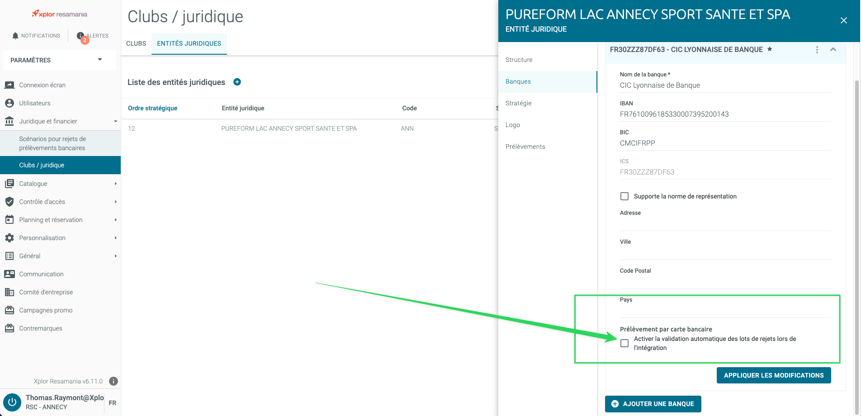Viewport: 861px width, 416px height.
Task: Click the Juridique et financier bank icon
Action: [x=9, y=121]
